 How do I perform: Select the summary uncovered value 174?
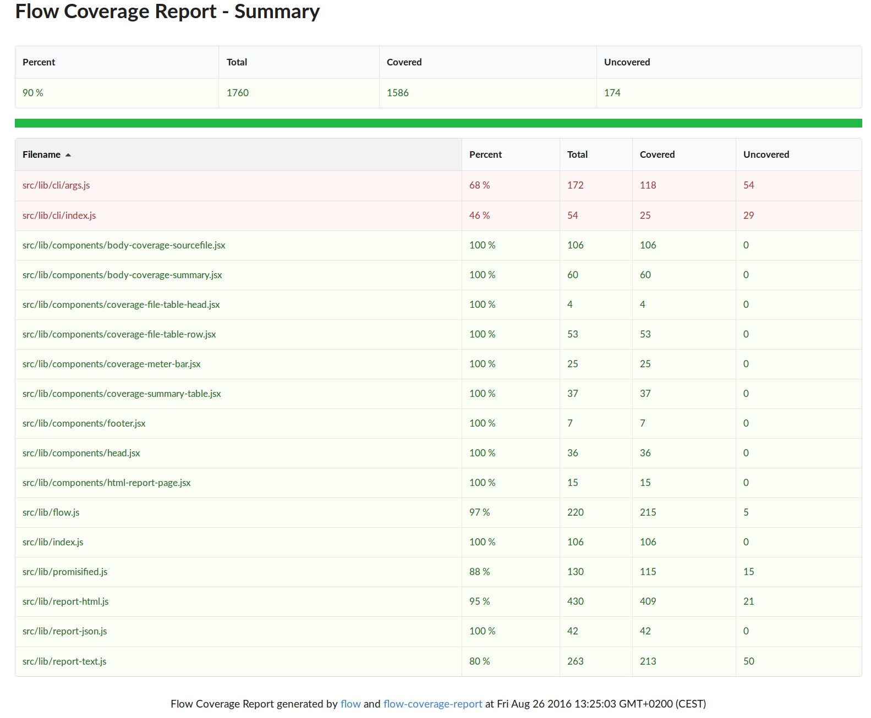tap(612, 93)
